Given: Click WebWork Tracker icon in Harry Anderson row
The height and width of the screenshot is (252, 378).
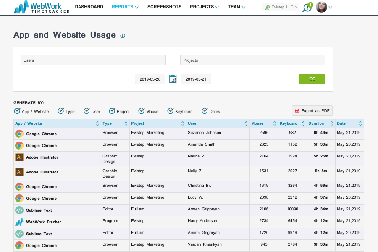Looking at the screenshot, I should (19, 222).
